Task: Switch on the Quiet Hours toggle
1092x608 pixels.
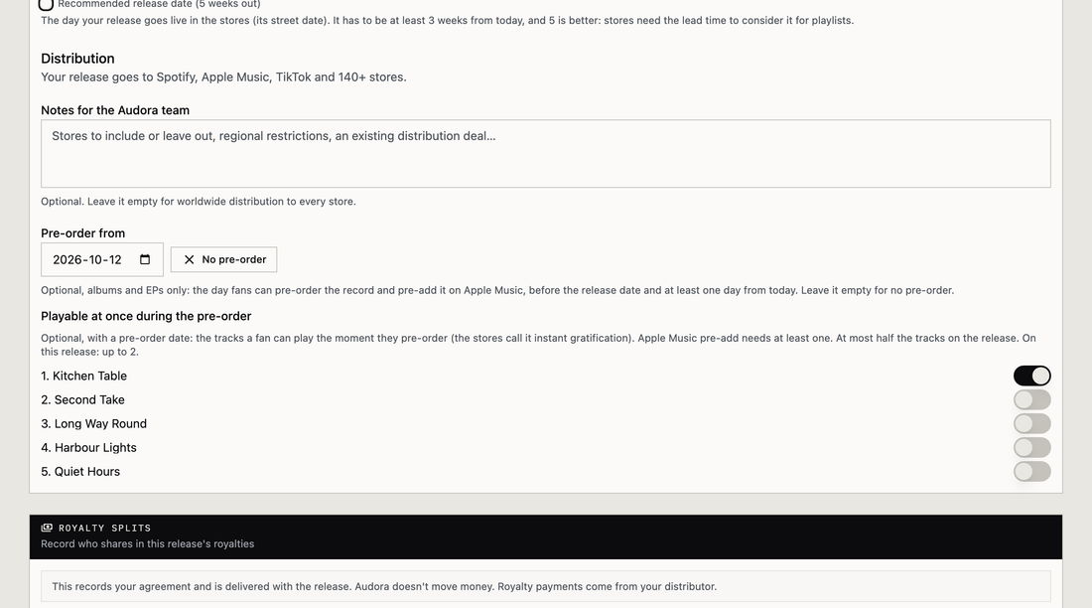Action: coord(1032,471)
